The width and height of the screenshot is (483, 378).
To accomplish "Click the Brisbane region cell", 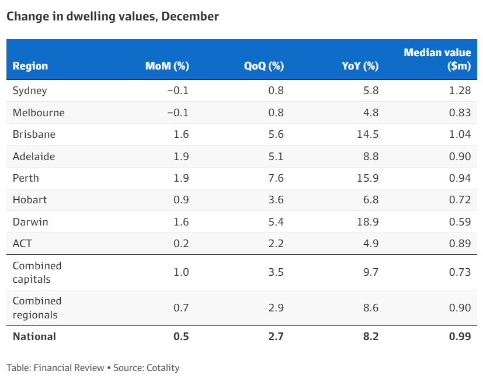I will [x=34, y=134].
